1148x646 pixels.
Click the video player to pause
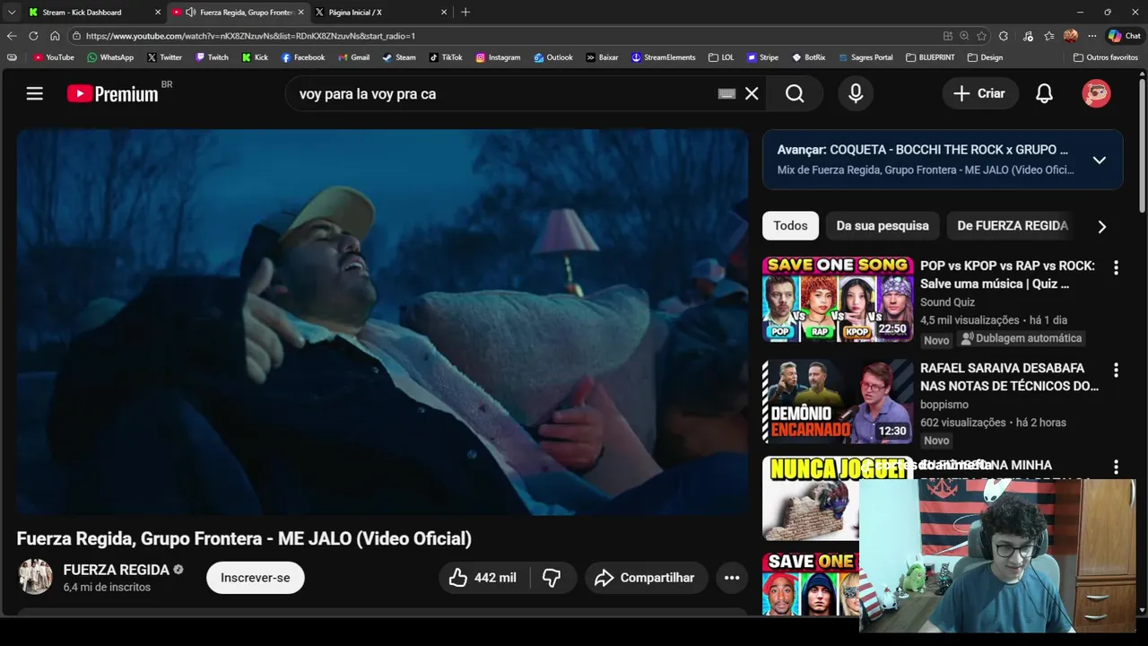click(x=382, y=322)
